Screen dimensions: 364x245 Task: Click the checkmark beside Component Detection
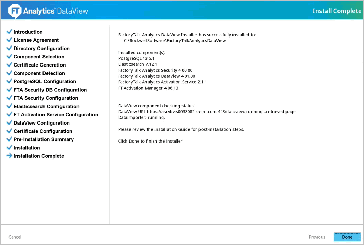coord(9,73)
